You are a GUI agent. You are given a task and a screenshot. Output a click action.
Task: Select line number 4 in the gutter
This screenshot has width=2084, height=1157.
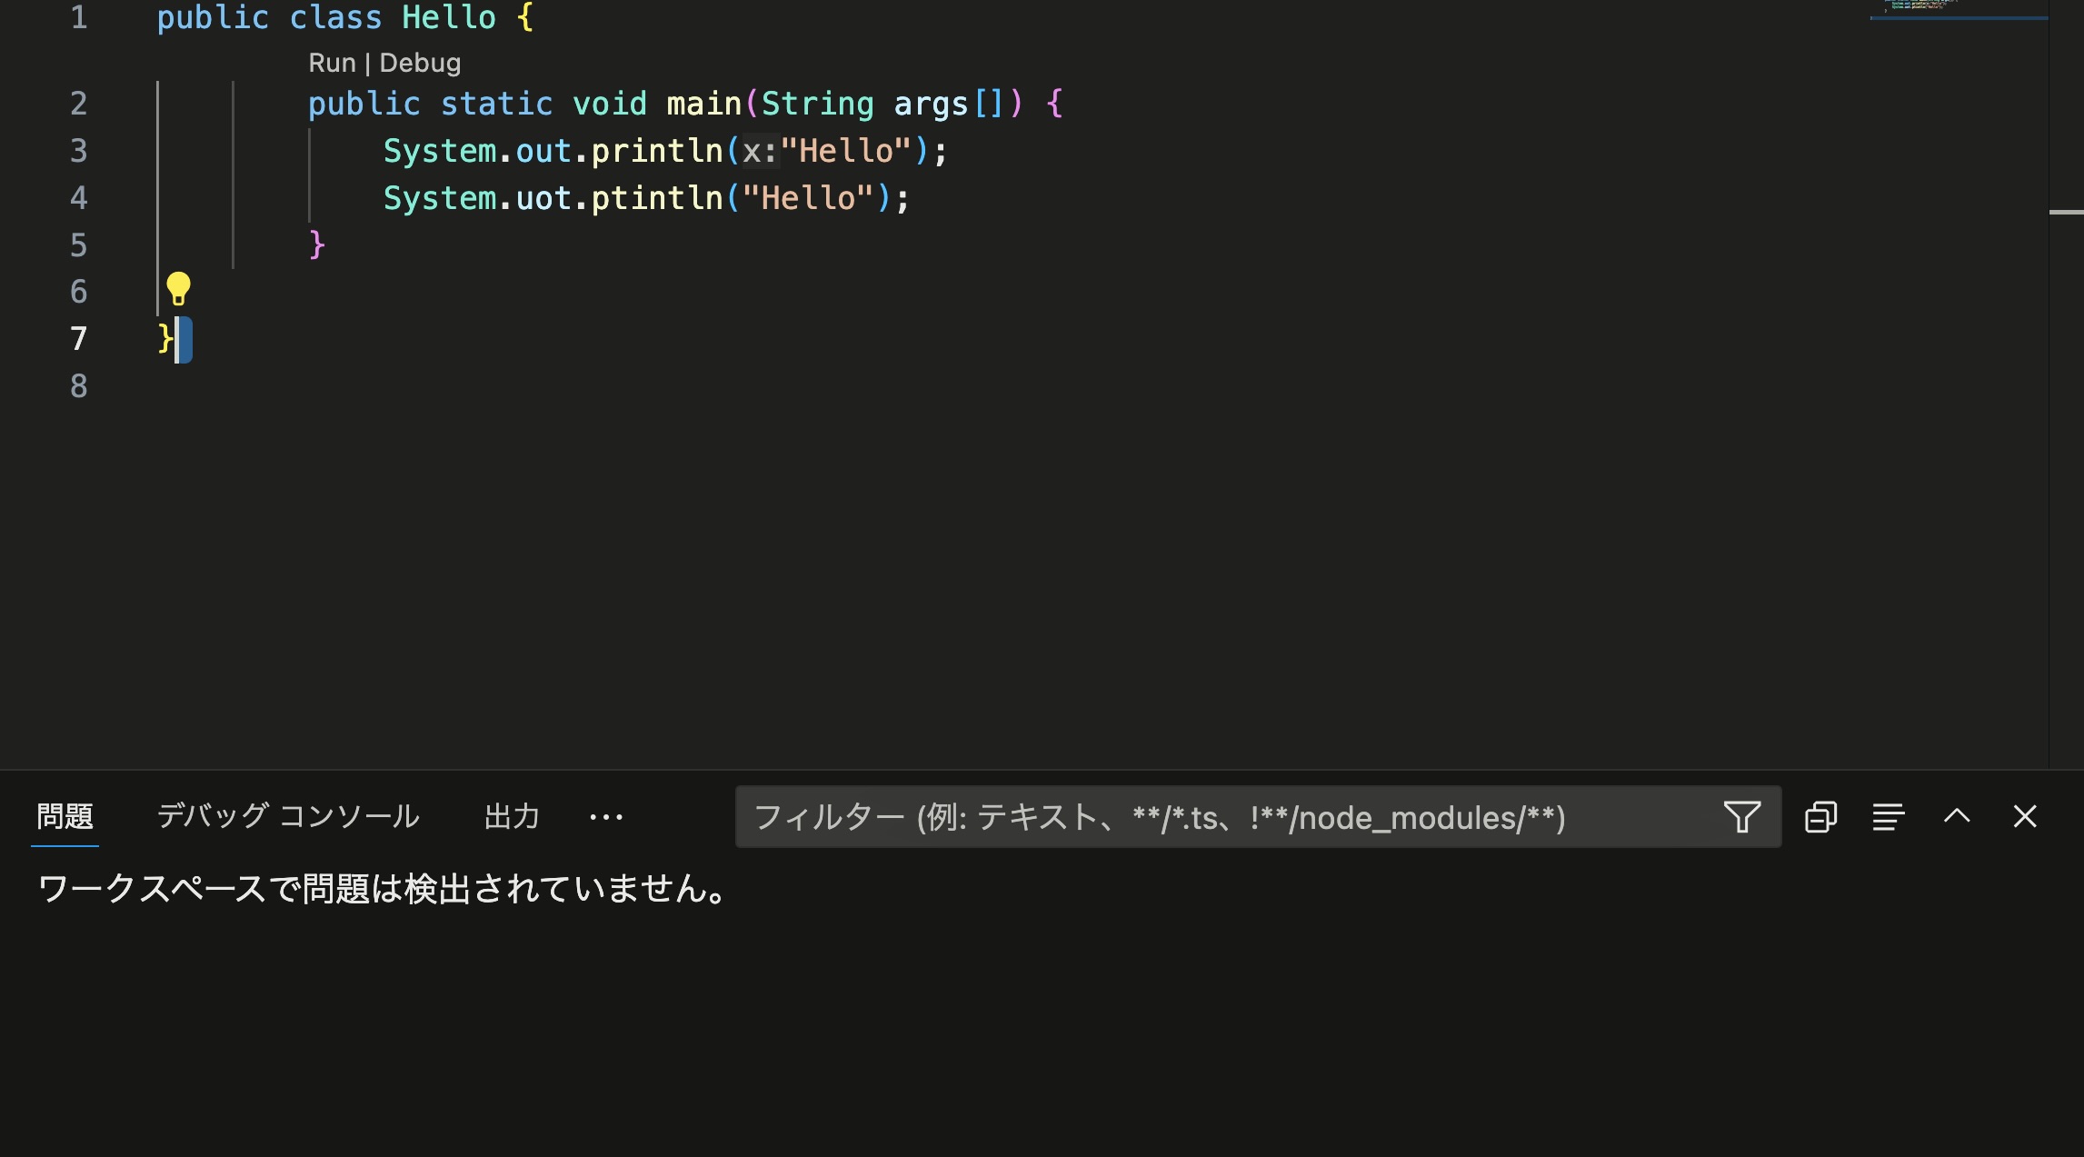(x=78, y=198)
